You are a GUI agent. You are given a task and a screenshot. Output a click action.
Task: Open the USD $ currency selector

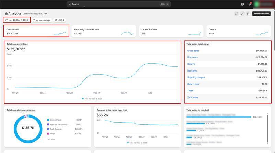[x=59, y=20]
